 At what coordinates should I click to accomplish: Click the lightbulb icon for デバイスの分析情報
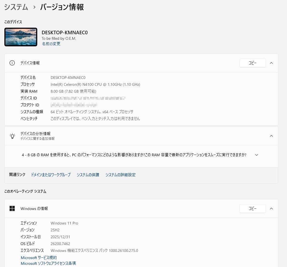click(x=12, y=136)
